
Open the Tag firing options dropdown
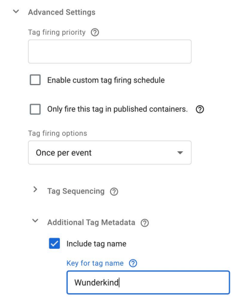(110, 152)
